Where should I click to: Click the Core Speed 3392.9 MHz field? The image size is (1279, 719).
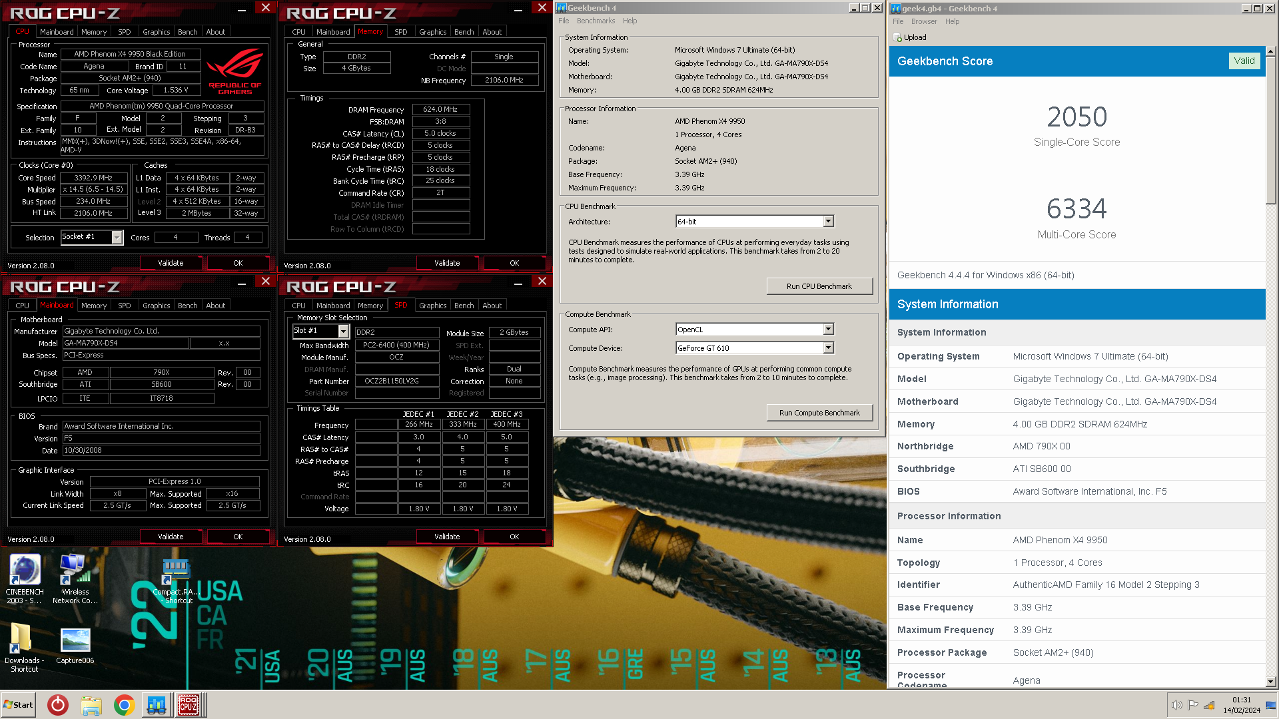93,178
